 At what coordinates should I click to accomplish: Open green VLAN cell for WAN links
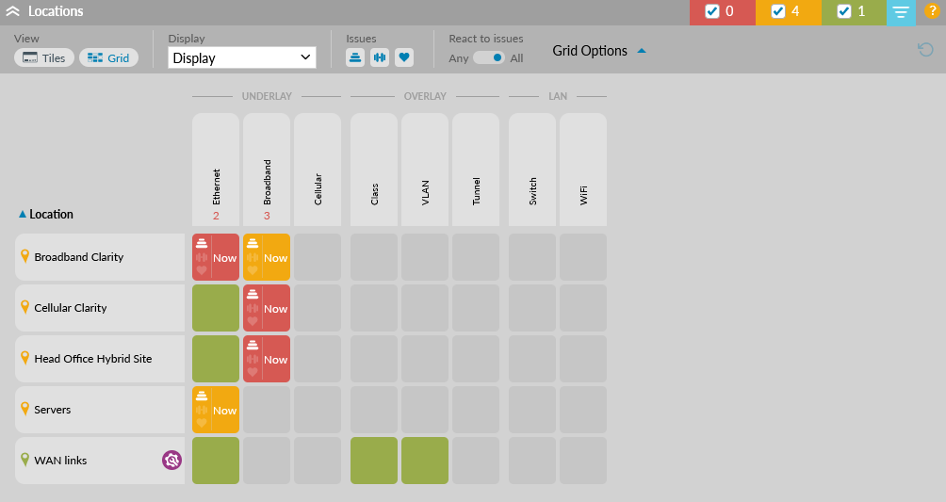pos(425,461)
